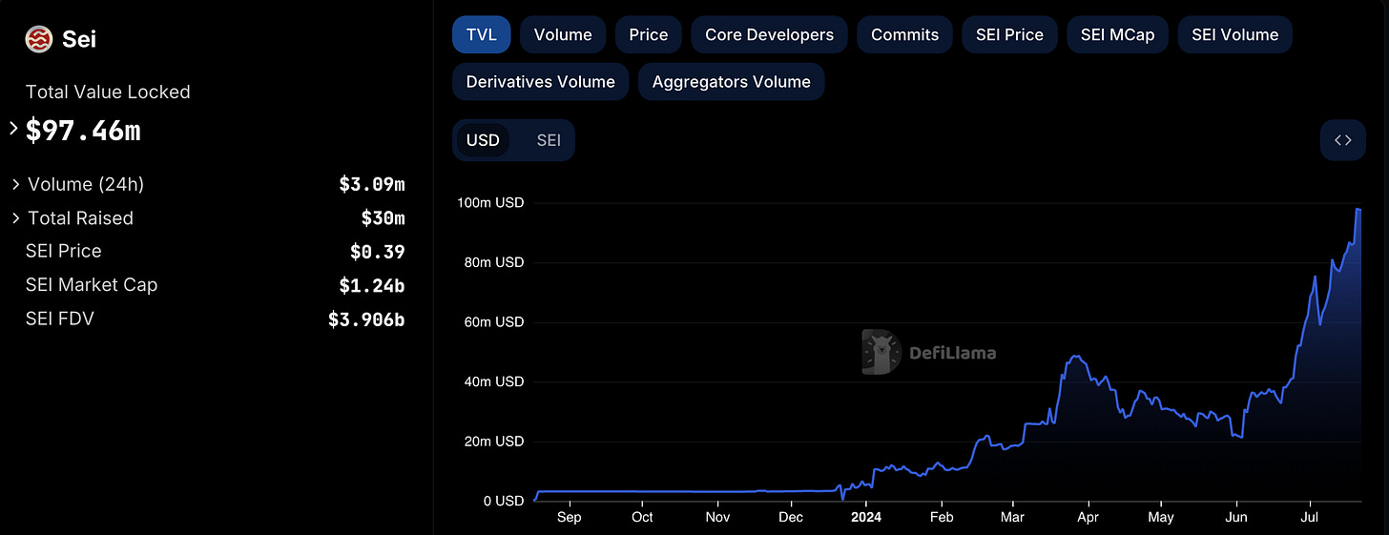This screenshot has height=535, width=1389.
Task: Toggle the SEI Price chart metric
Action: point(1009,34)
